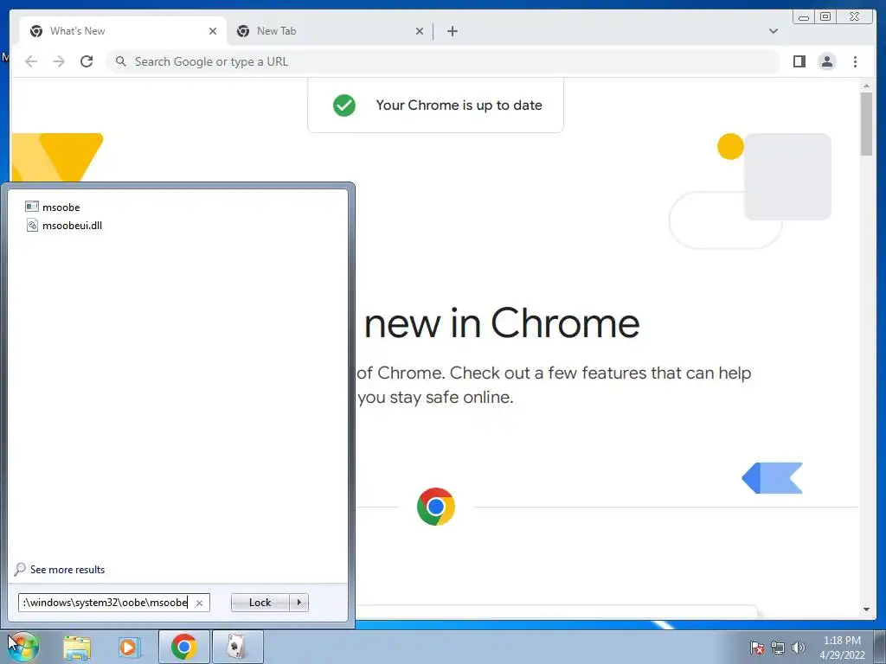Open the Chrome profile avatar menu

tap(826, 61)
